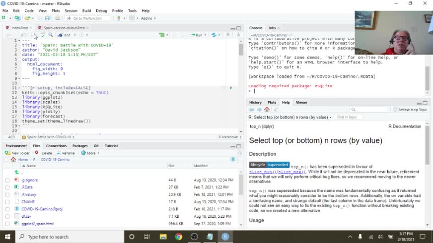Screen dimensions: 433x243
Task: Open recent files dropdown arrow
Action: [x=33, y=18]
